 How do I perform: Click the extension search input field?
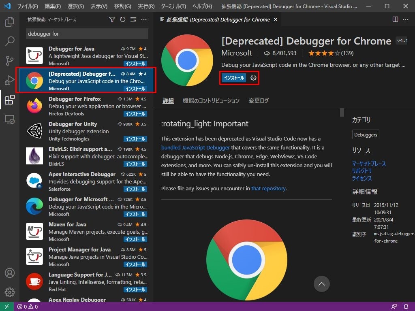click(87, 34)
